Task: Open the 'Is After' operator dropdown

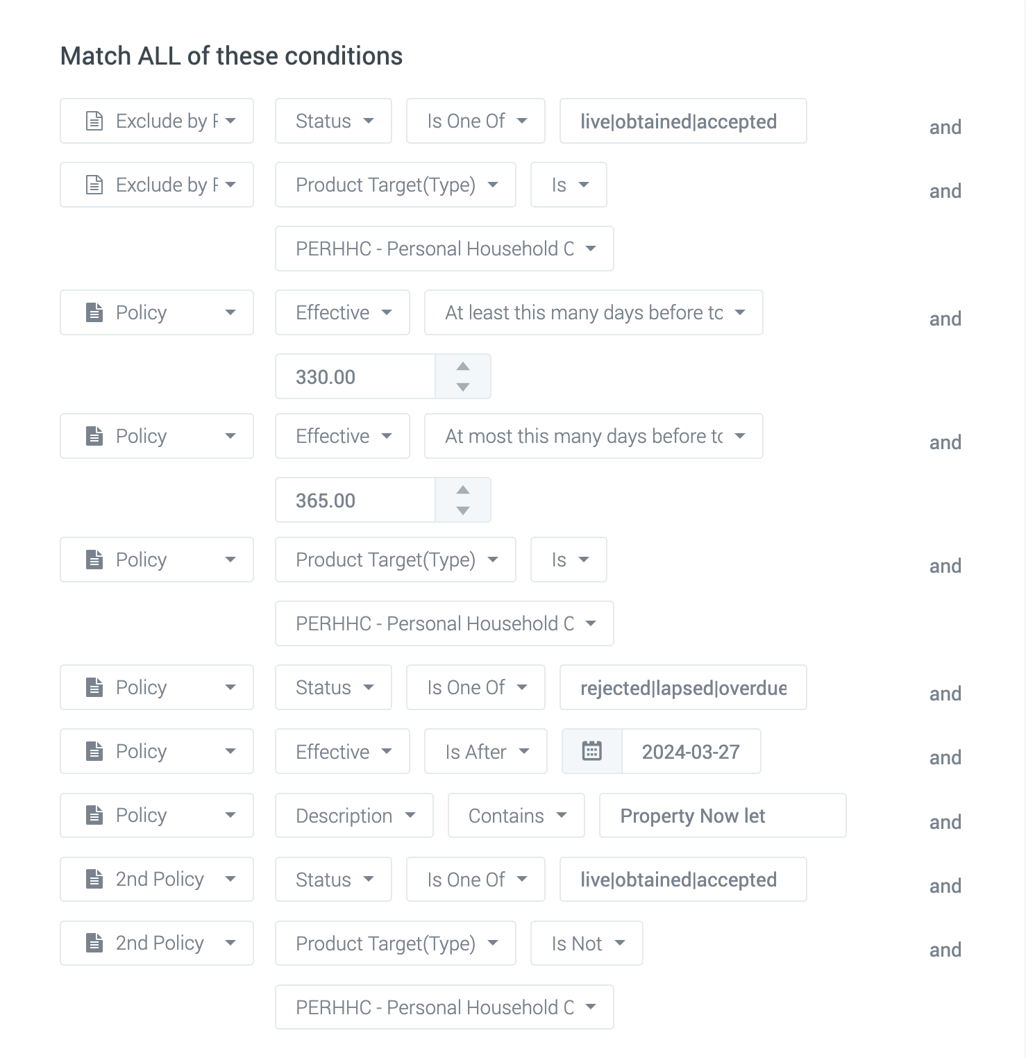Action: [486, 752]
